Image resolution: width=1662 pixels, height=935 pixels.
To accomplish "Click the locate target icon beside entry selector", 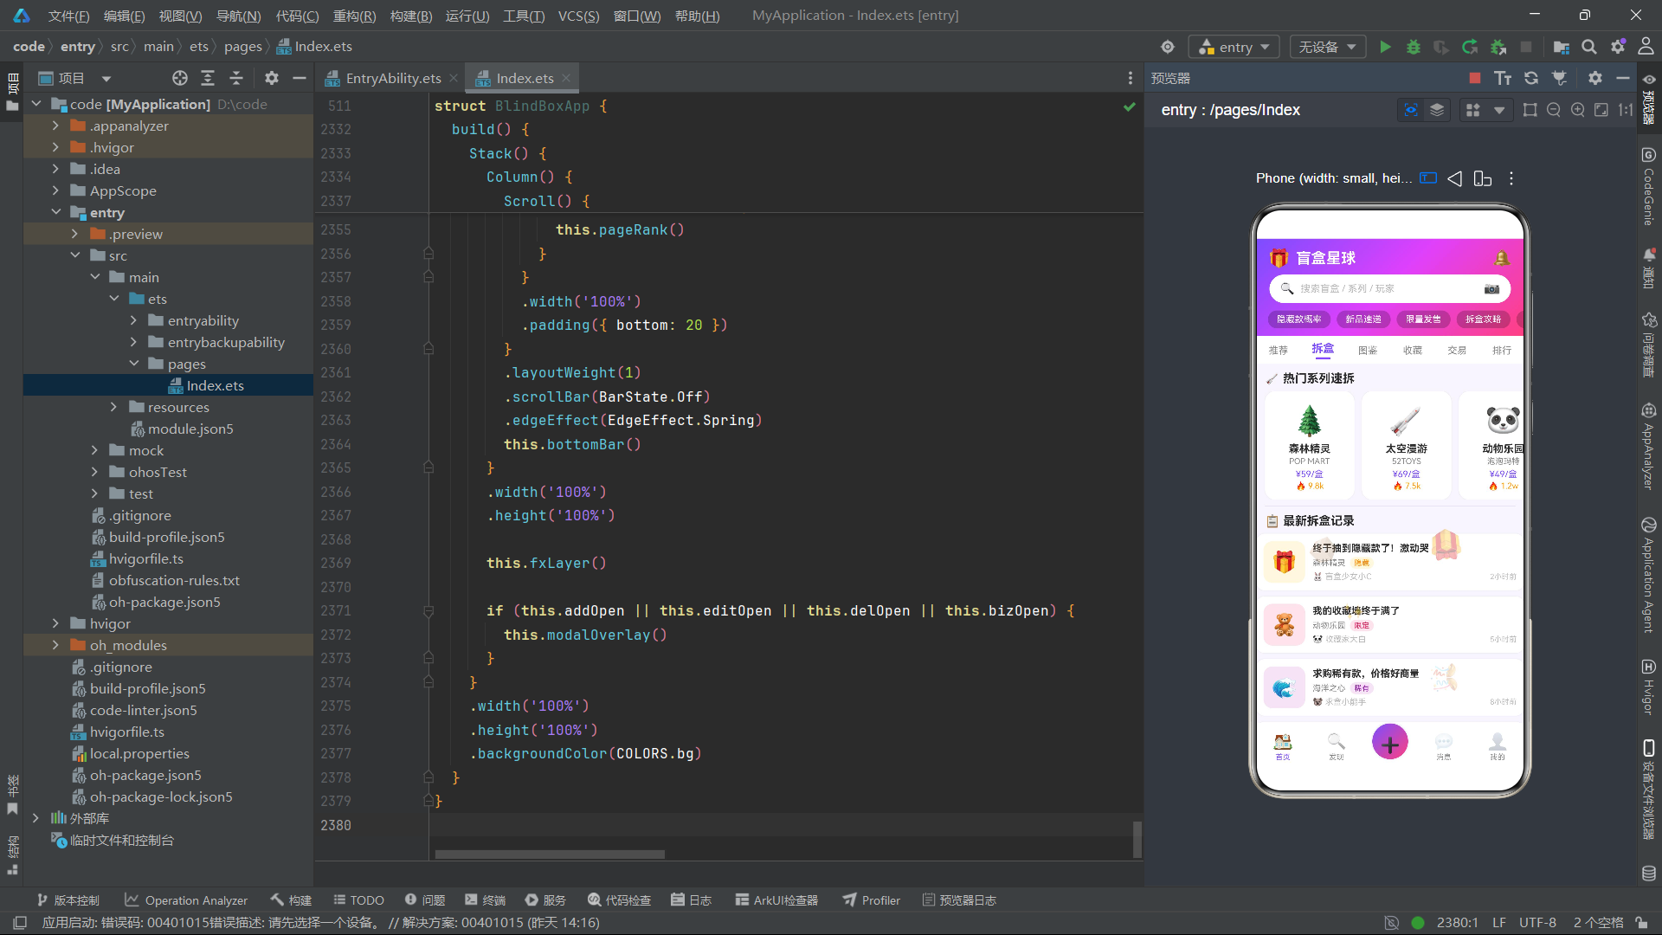I will [1168, 47].
